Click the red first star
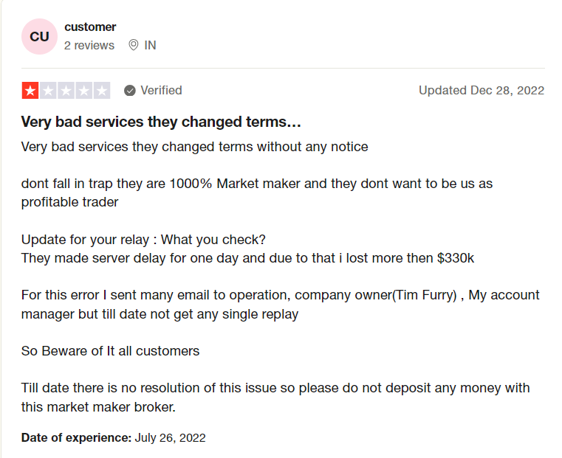This screenshot has width=562, height=458. [x=30, y=91]
